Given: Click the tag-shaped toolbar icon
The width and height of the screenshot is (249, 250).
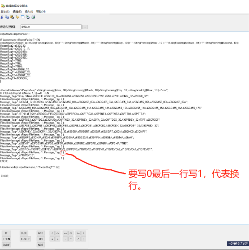Looking at the screenshot, I should click(17, 17).
